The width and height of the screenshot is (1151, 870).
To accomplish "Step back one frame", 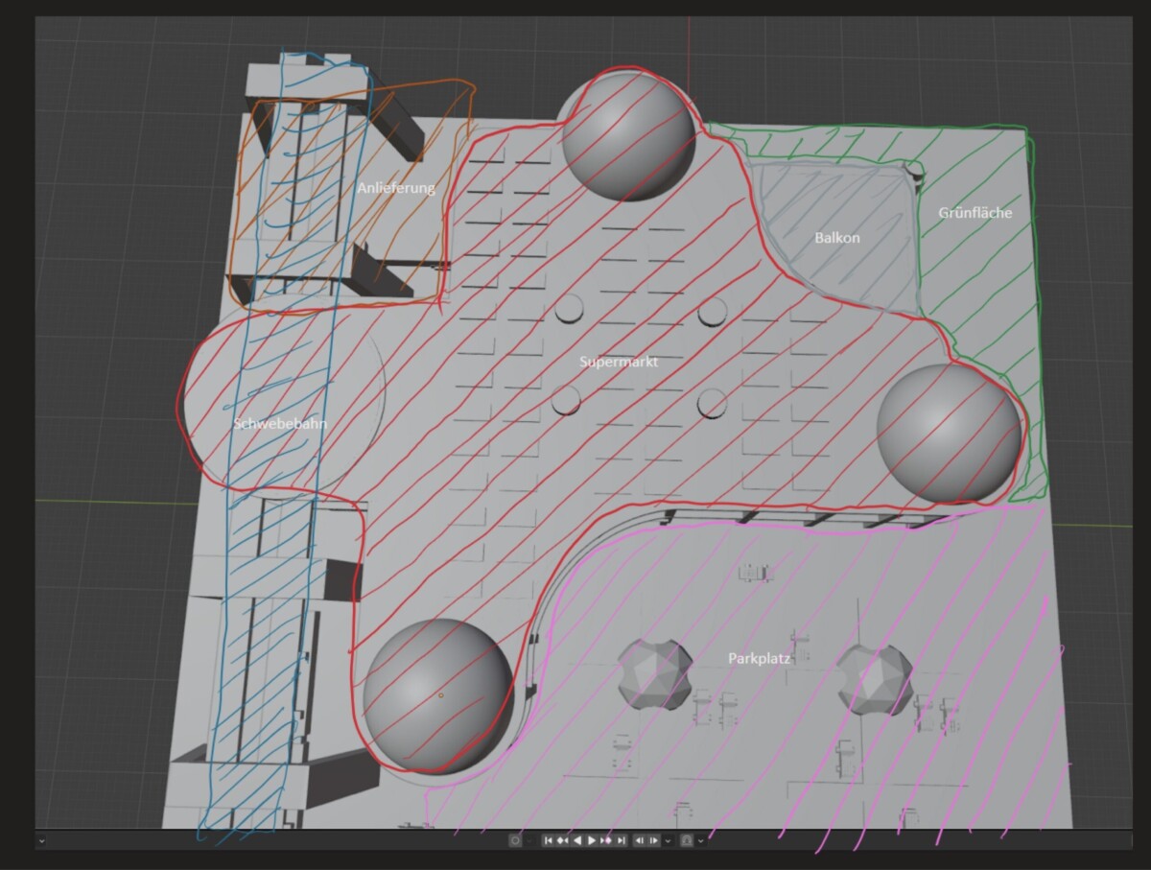I will coord(640,840).
